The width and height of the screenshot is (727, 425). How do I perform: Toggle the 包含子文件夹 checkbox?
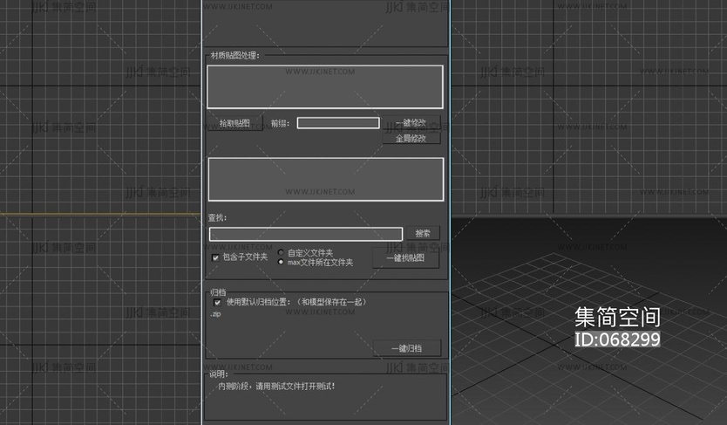[216, 257]
